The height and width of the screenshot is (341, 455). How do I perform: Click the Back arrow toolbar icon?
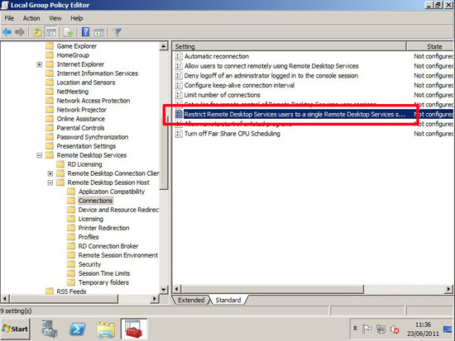[x=7, y=32]
